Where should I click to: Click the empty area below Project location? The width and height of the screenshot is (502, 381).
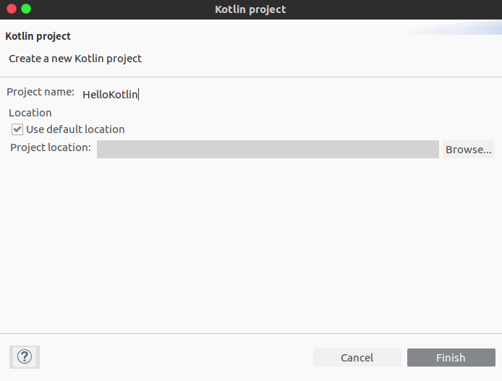251,245
